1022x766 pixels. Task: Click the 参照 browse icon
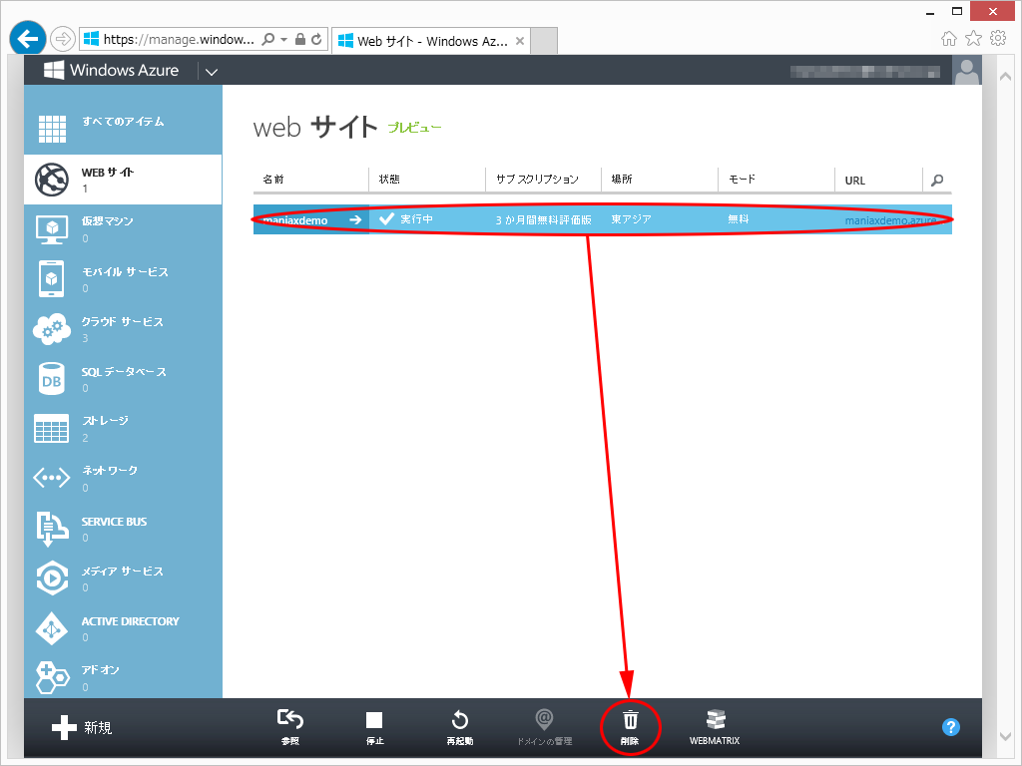coord(290,719)
